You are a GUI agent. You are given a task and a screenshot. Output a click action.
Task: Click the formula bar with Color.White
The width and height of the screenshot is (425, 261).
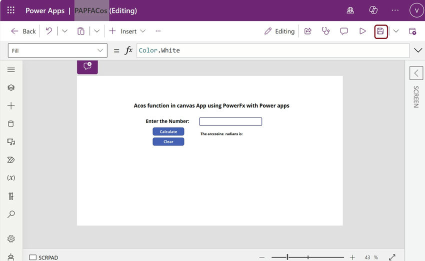point(273,50)
